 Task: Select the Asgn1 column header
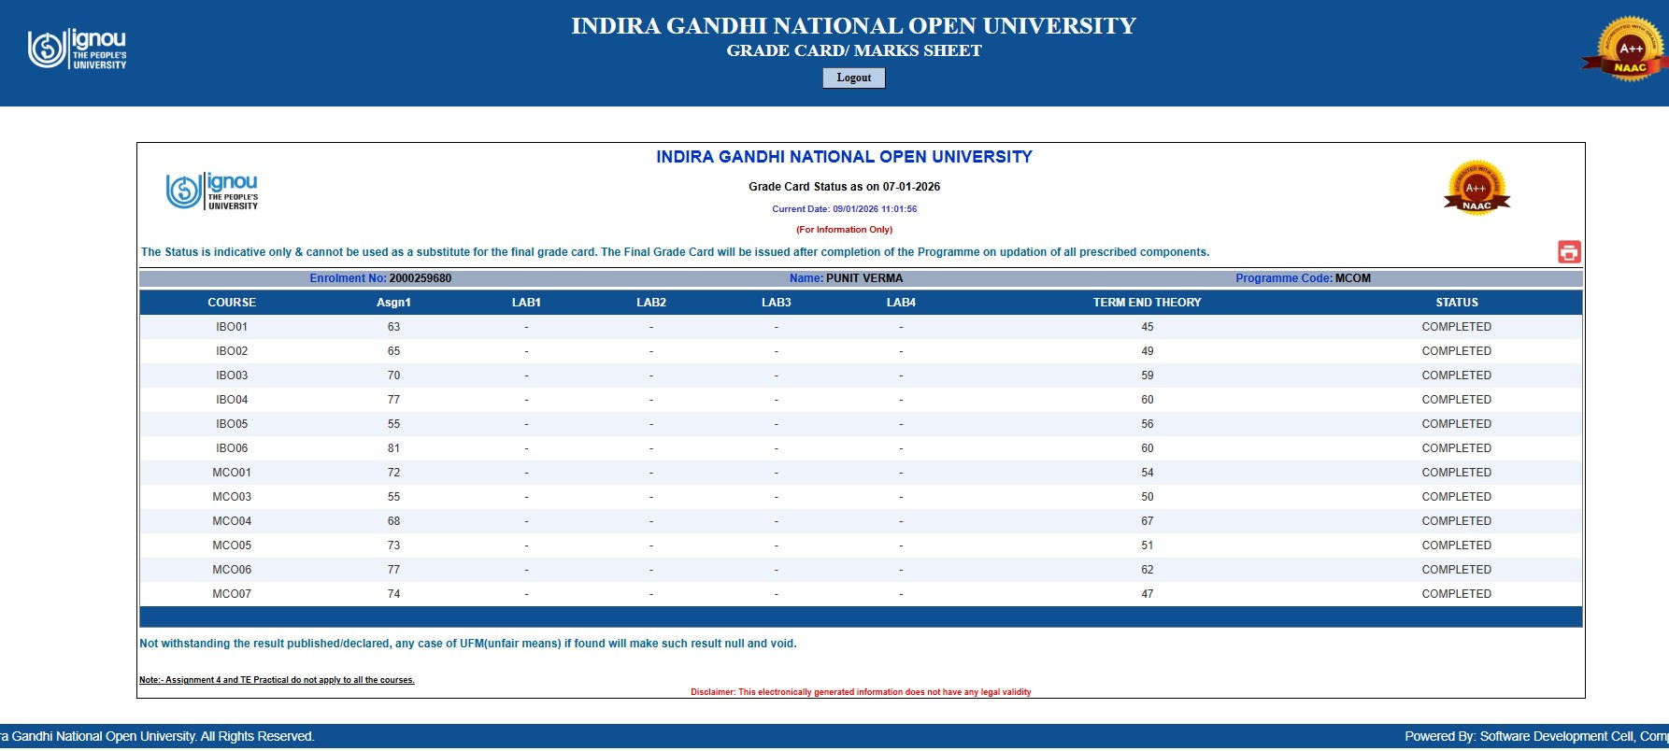point(393,303)
